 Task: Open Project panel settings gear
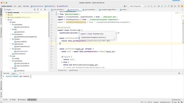point(45,9)
